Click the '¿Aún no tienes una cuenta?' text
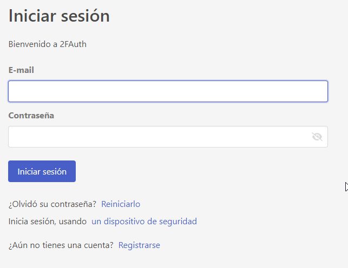 tap(61, 245)
